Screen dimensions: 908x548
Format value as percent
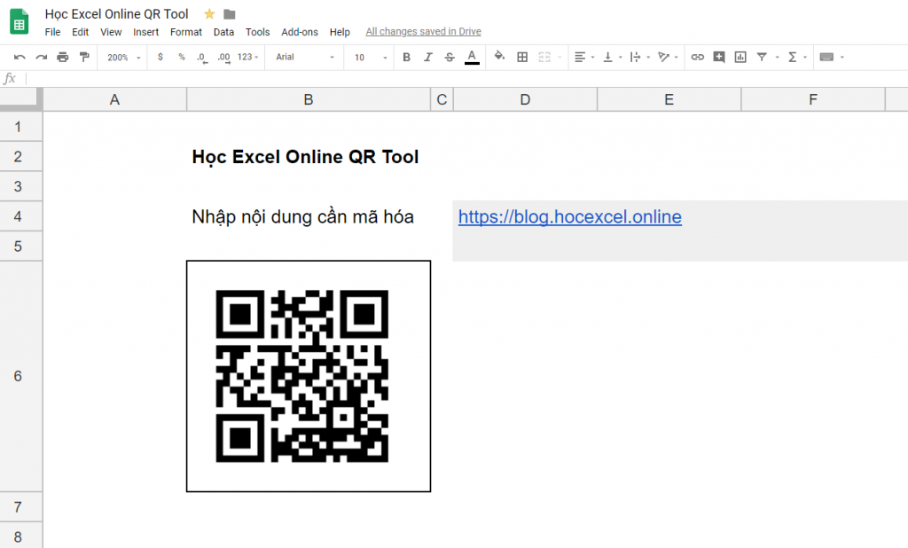(x=182, y=57)
